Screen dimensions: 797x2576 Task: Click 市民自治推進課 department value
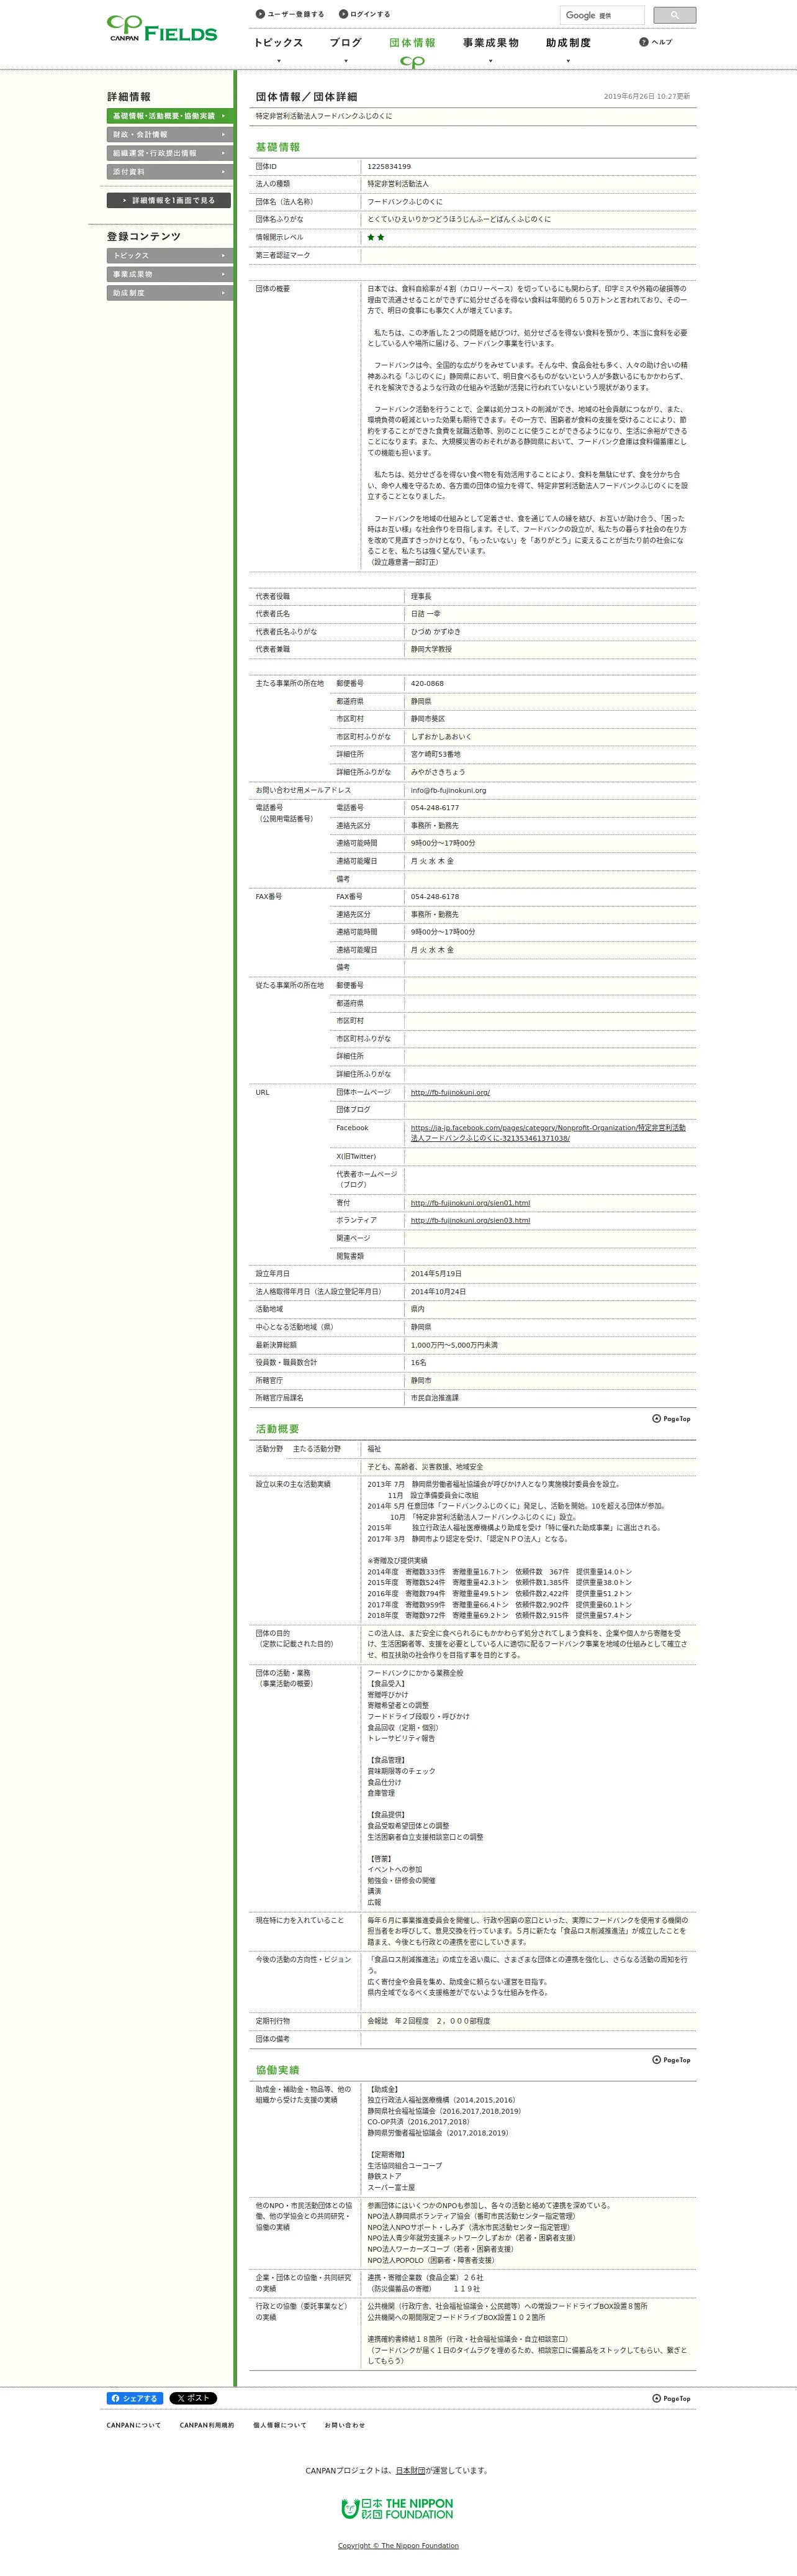click(x=435, y=1398)
